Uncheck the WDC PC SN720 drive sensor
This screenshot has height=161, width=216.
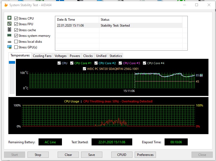click(x=85, y=69)
